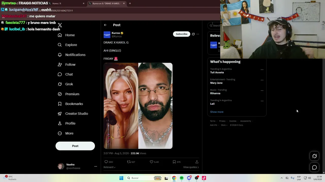The height and width of the screenshot is (182, 325).
Task: Go back using the Post back arrow
Action: tap(105, 25)
